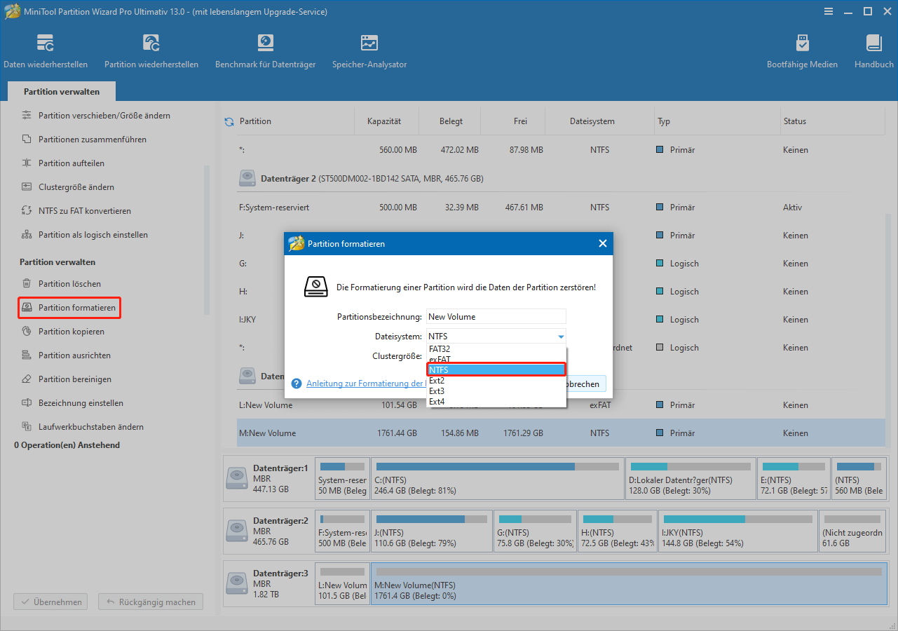
Task: Open Daten wiederherstellen tool
Action: coord(46,51)
